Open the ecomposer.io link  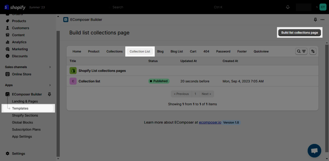[x=210, y=122]
